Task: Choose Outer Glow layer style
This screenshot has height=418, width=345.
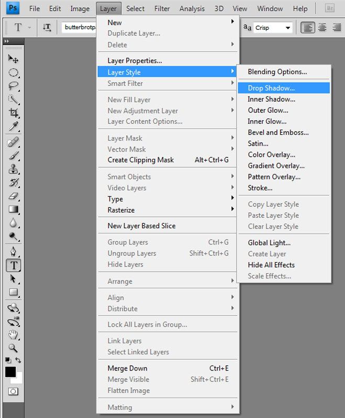Action: coord(284,110)
